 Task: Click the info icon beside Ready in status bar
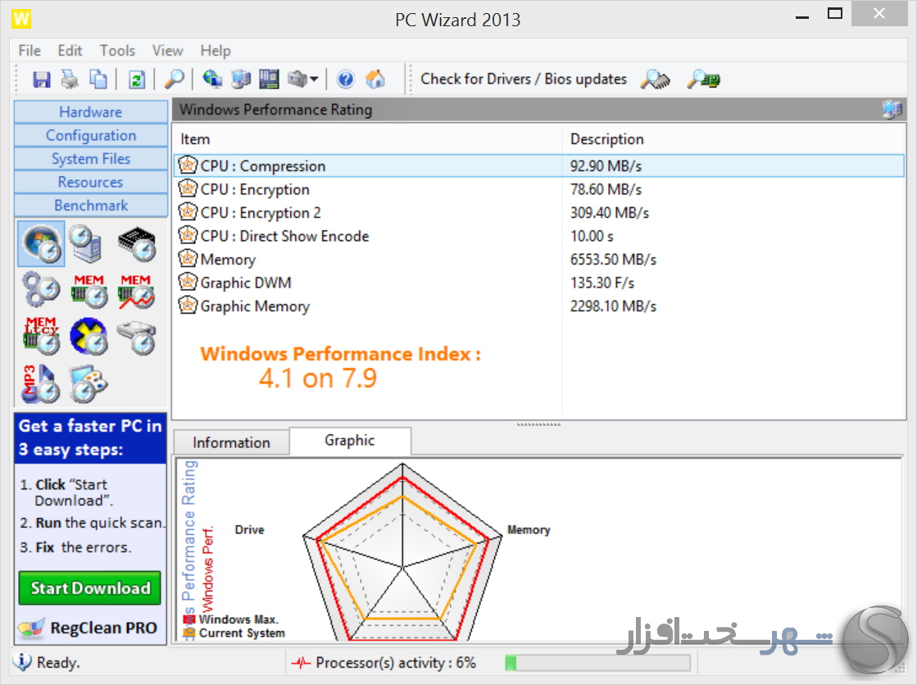tap(22, 661)
